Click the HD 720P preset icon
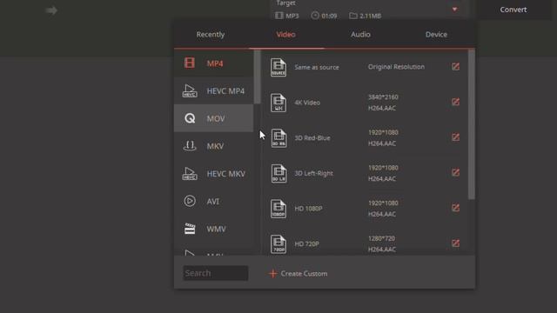This screenshot has height=313, width=557. (x=278, y=243)
